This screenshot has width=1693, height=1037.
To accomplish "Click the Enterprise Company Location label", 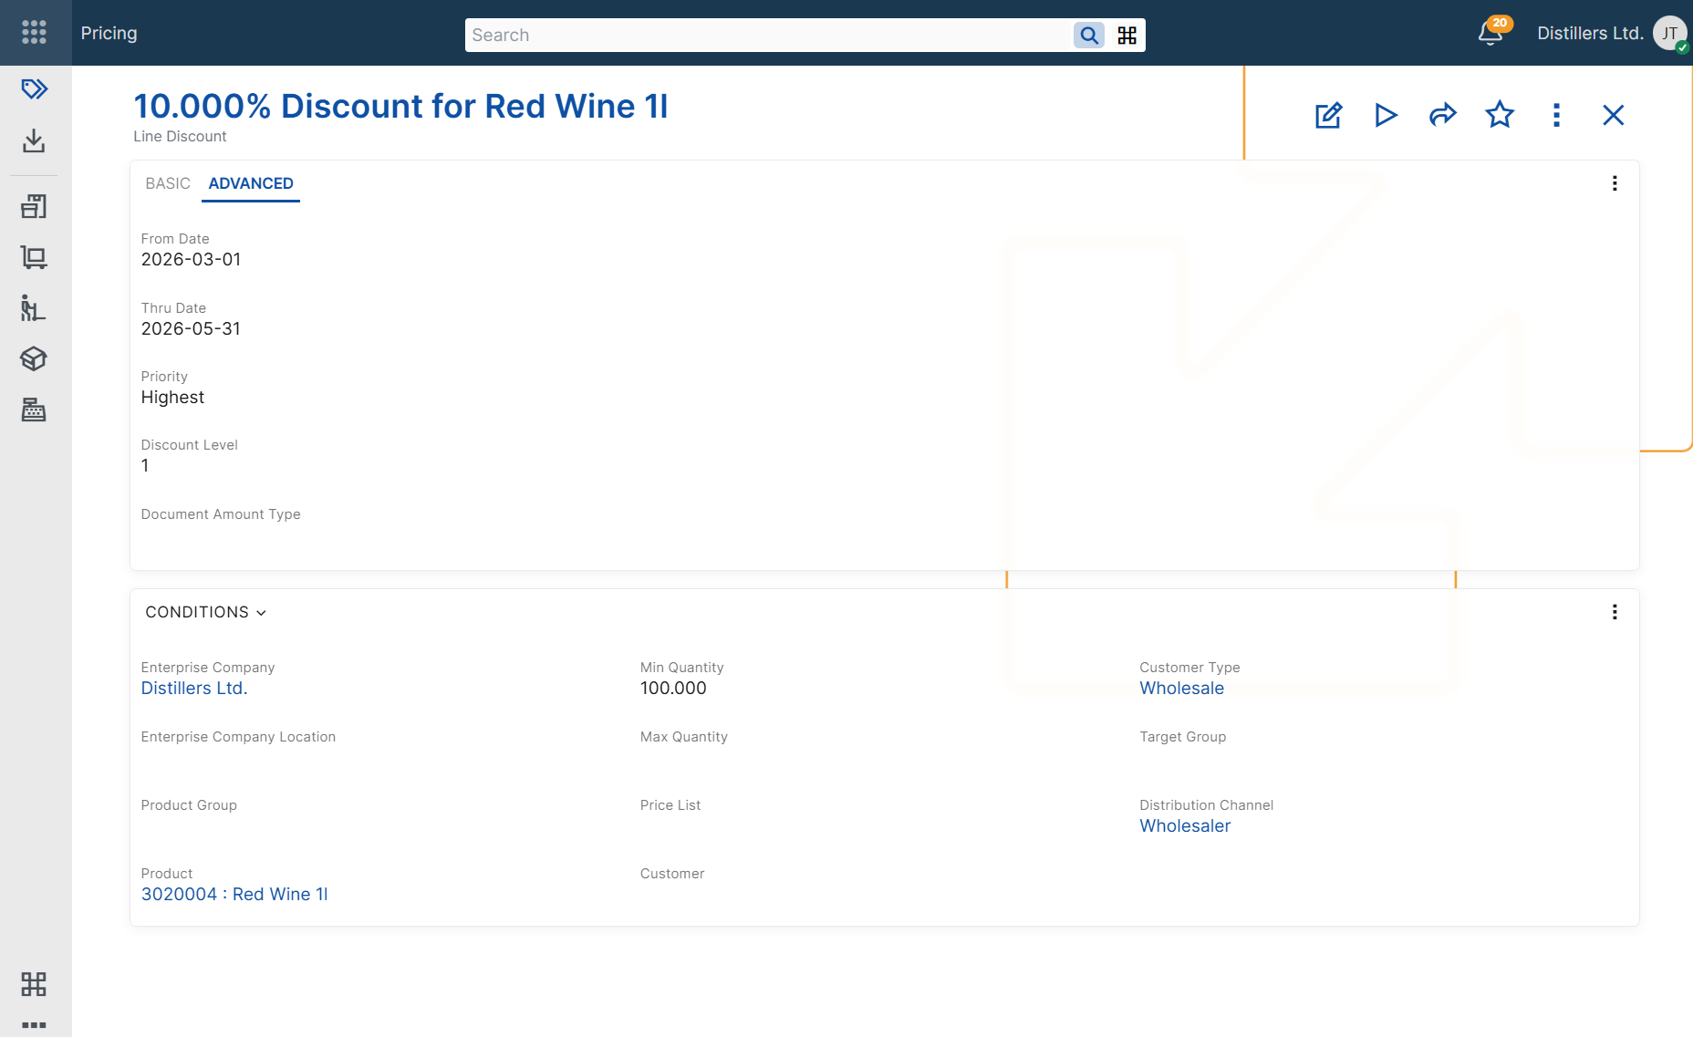I will tap(238, 737).
